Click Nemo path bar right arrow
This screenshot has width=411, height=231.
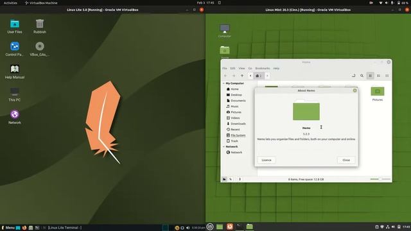click(x=267, y=76)
